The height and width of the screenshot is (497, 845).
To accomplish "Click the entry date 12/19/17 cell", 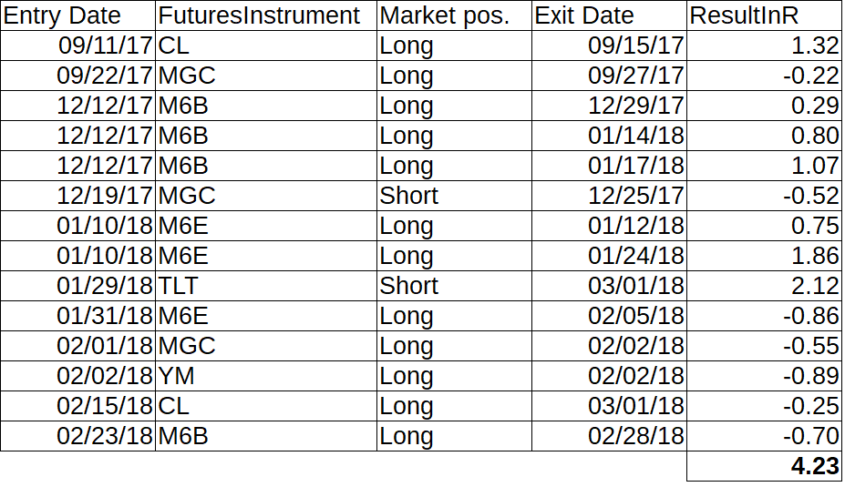I will tap(77, 195).
